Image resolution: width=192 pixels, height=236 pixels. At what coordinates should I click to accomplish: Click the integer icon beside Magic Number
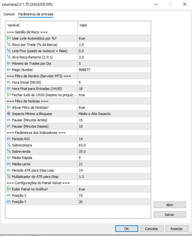click(8, 70)
